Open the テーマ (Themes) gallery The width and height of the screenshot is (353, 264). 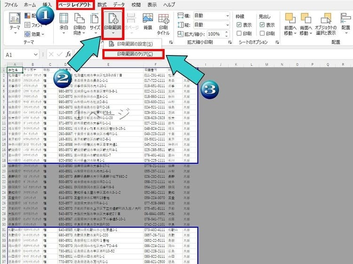tap(15, 24)
